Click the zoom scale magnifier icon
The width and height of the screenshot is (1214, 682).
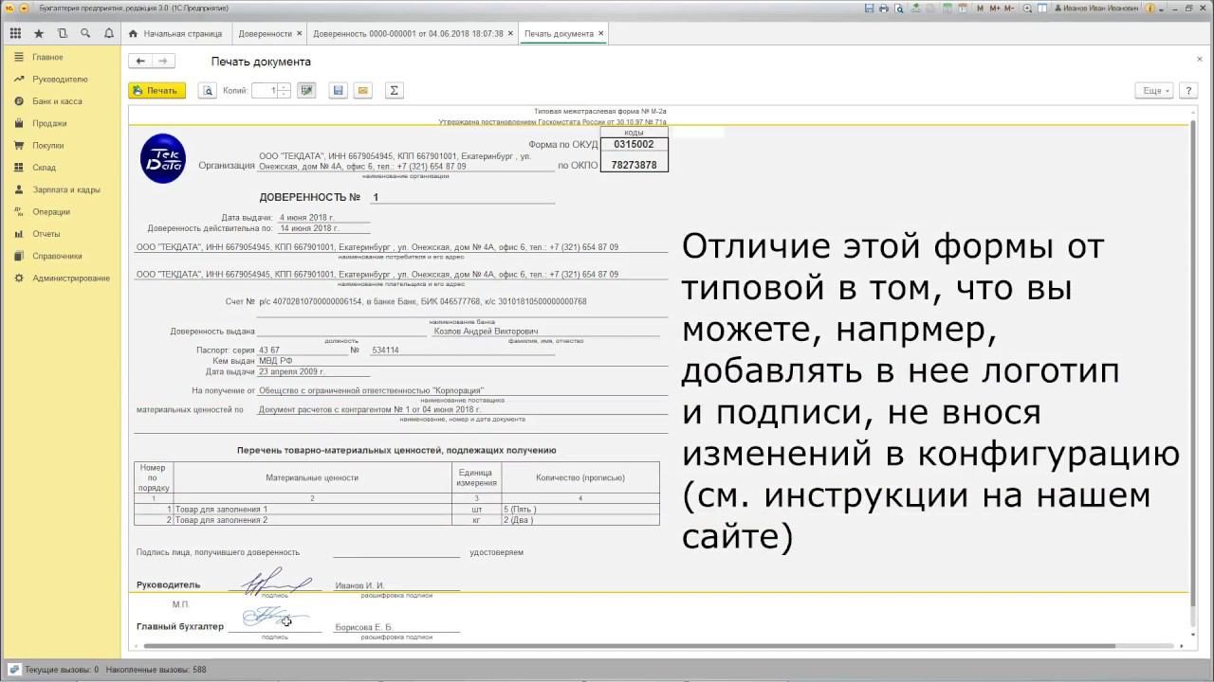click(1028, 8)
